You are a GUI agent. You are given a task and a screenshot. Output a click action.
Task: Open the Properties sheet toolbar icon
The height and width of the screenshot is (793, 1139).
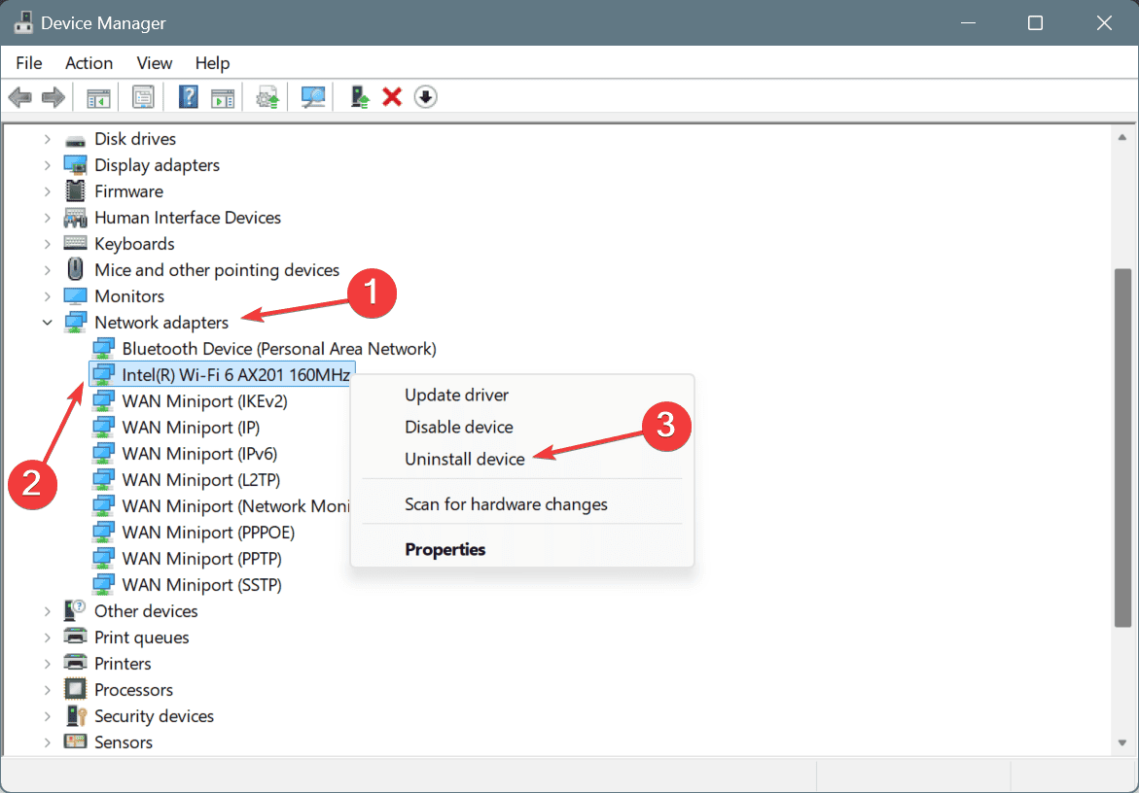[x=143, y=96]
